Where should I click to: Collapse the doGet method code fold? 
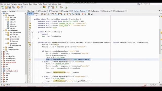pos(32,42)
